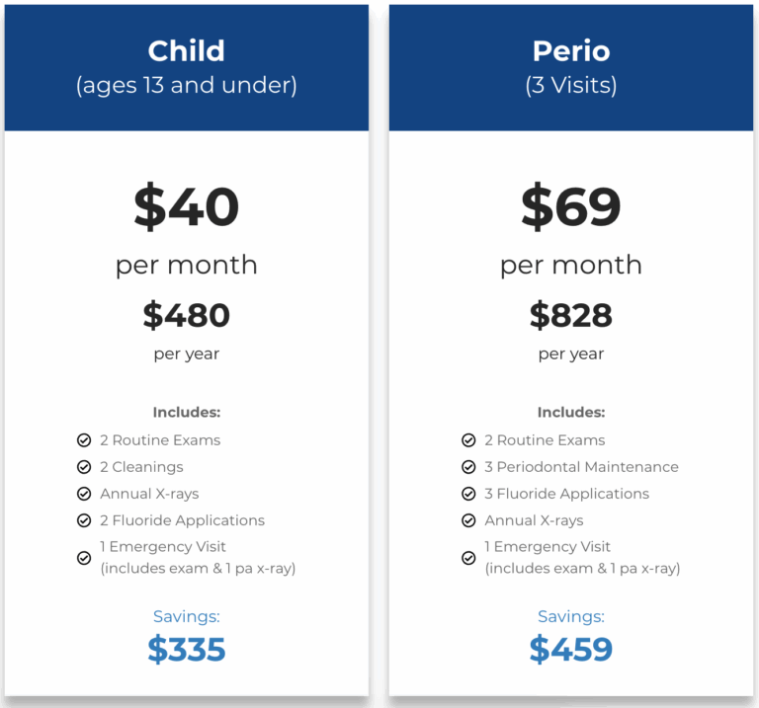759x708 pixels.
Task: Click the 2 Cleanings feature text
Action: coord(141,467)
